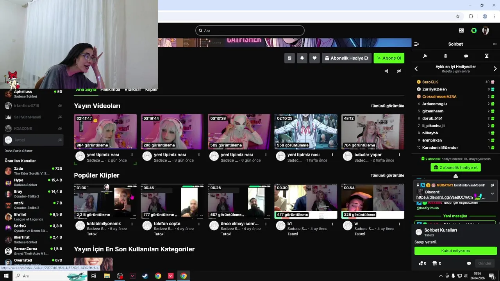Screen dimensions: 500x281
Task: Open the 02:41:47 stream video thumbnail
Action: tap(105, 132)
